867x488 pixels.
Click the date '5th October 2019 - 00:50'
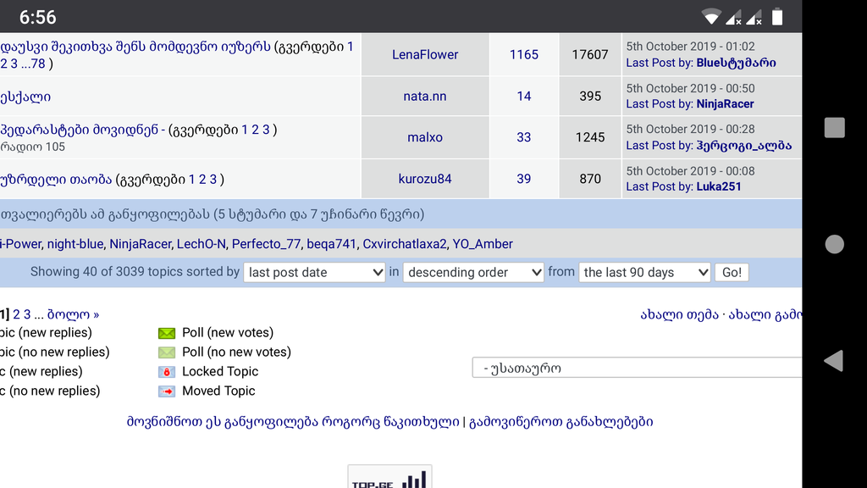click(691, 88)
